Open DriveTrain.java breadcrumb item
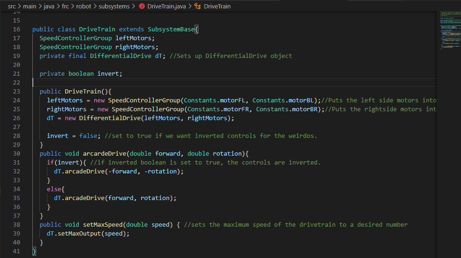 pos(166,6)
